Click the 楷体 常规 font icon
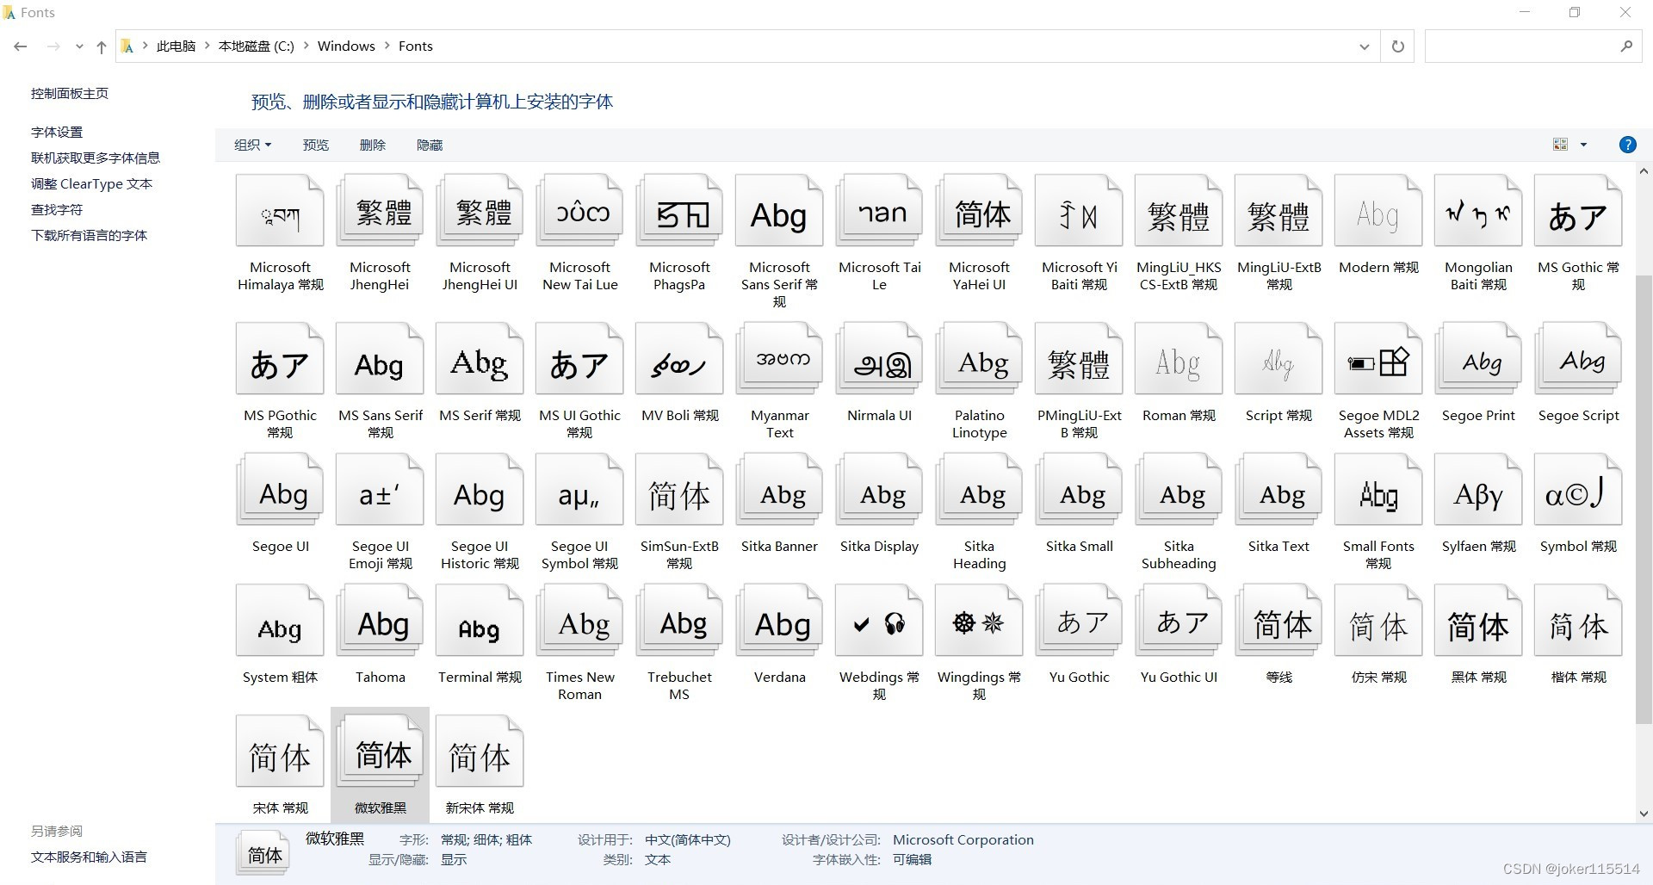The height and width of the screenshot is (885, 1653). tap(1578, 622)
